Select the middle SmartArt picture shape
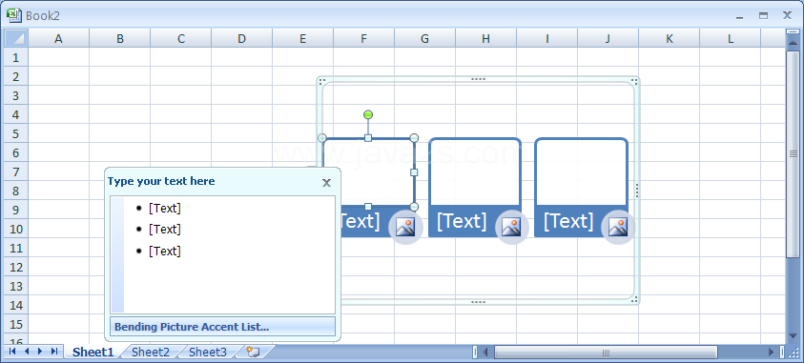 [475, 172]
